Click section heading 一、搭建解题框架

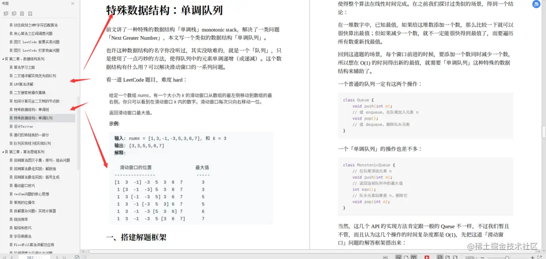click(136, 237)
